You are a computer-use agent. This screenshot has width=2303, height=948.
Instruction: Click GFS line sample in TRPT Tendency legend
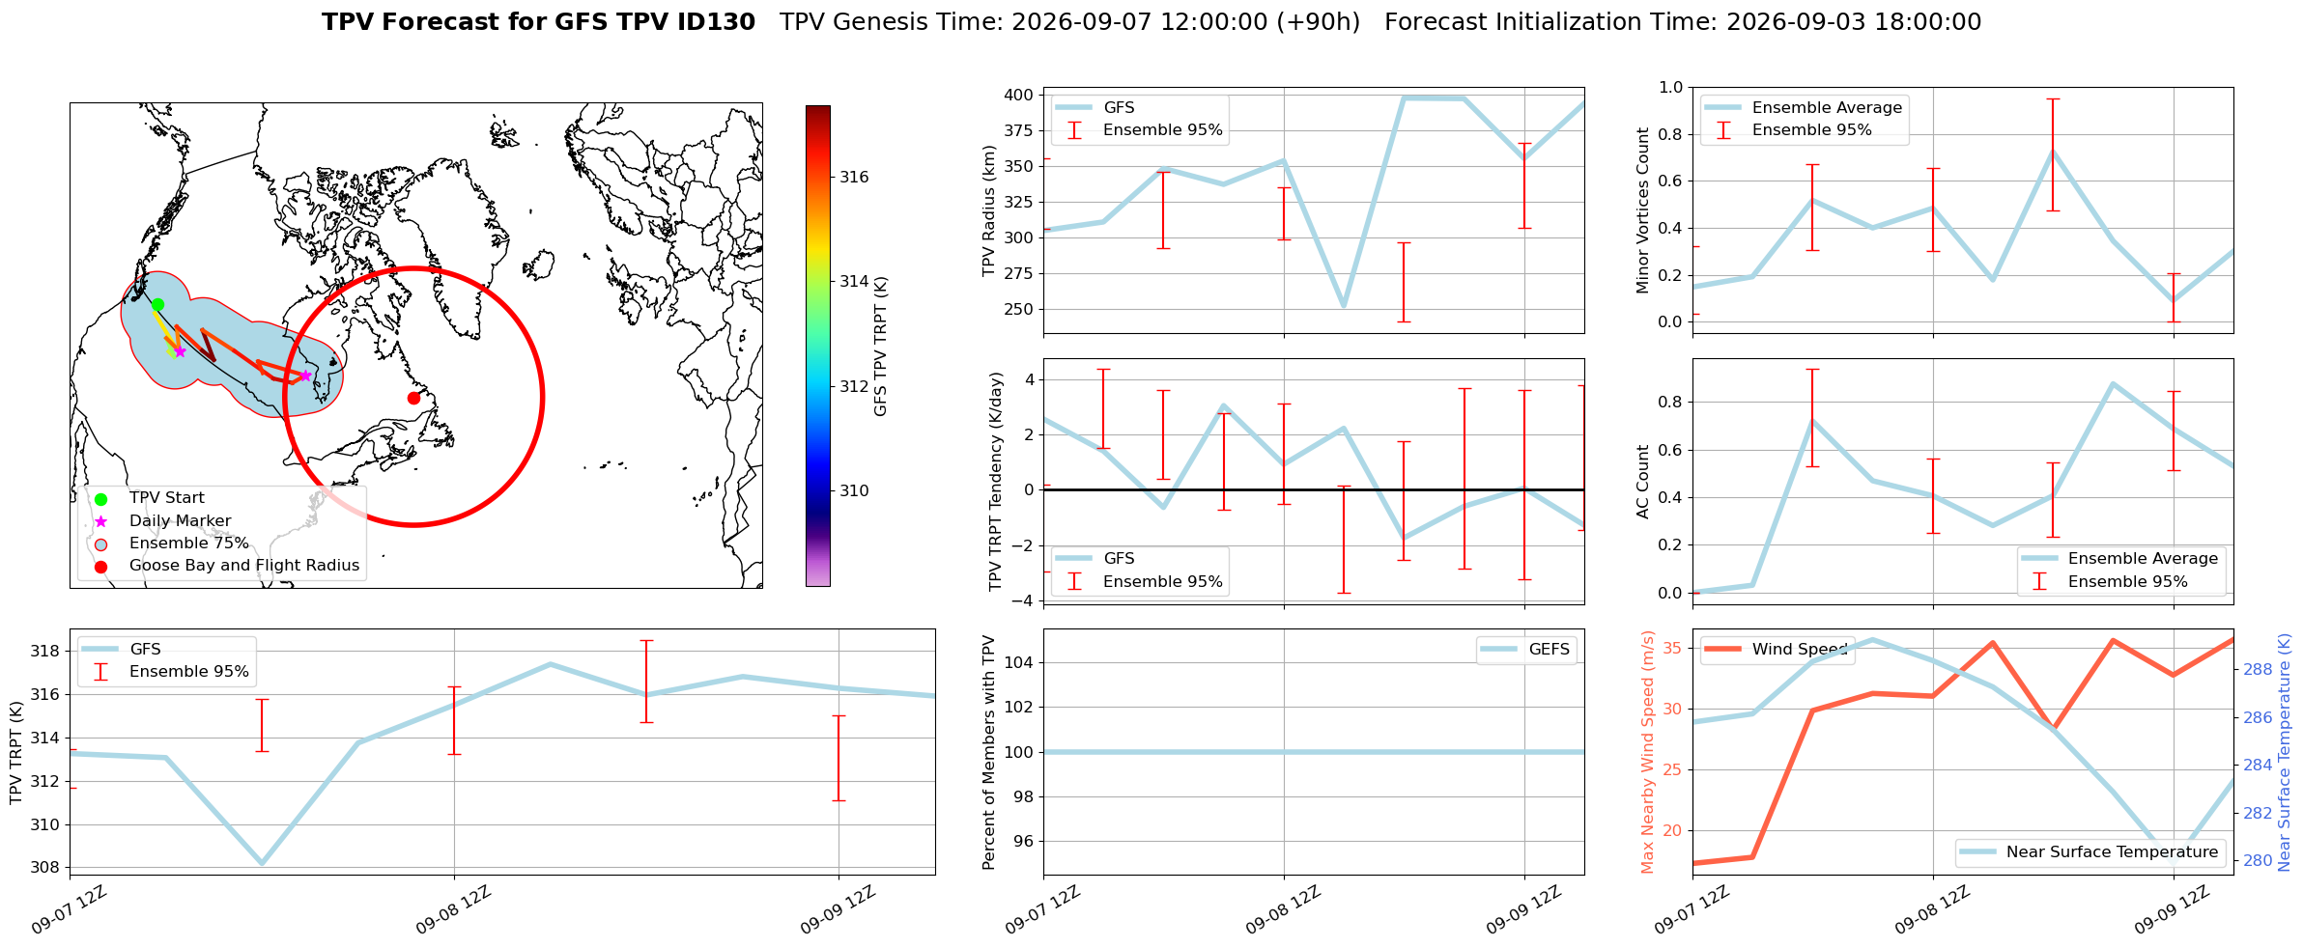(1073, 559)
